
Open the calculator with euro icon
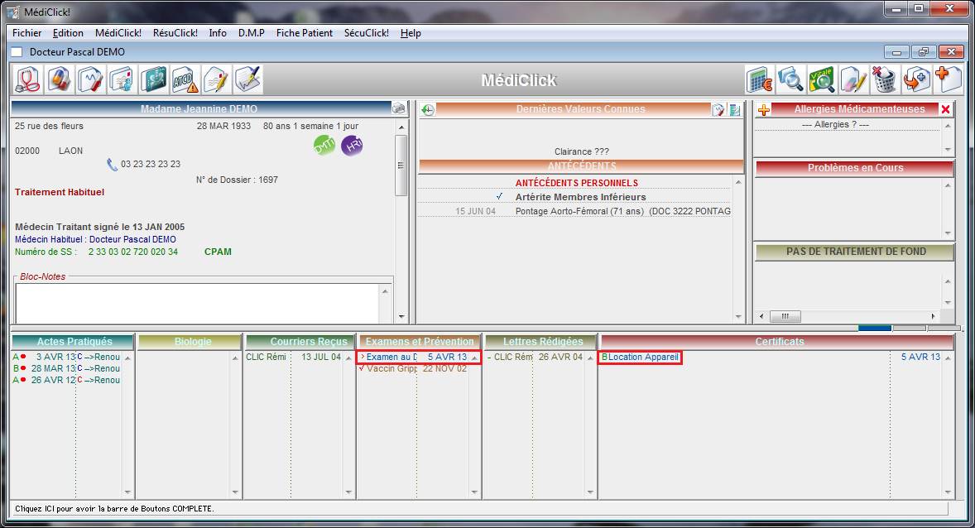click(x=759, y=80)
